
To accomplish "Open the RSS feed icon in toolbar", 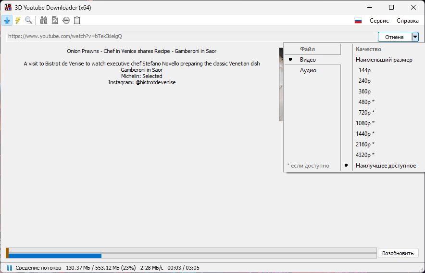I will click(55, 20).
